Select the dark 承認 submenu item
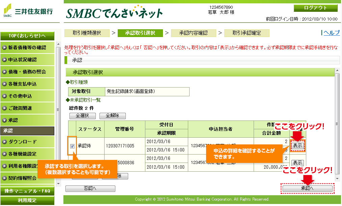The height and width of the screenshot is (206, 342). [27, 131]
